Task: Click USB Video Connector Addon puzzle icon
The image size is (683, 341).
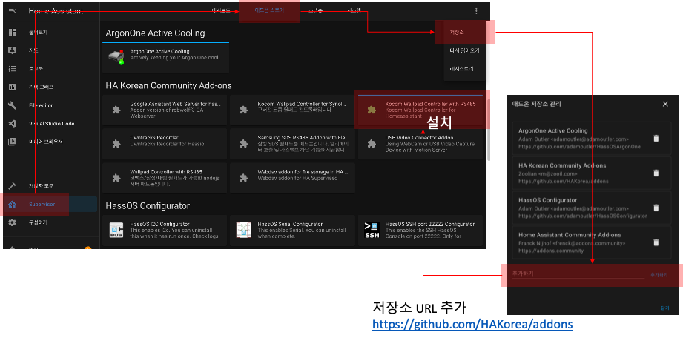Action: click(x=372, y=143)
